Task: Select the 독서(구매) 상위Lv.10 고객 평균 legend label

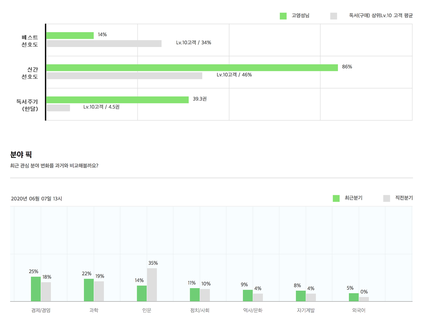Action: point(381,15)
